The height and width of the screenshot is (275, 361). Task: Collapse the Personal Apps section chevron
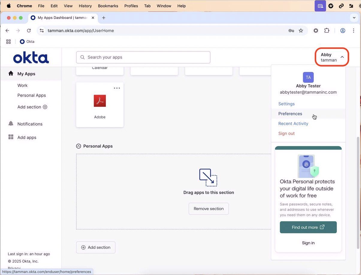[78, 146]
